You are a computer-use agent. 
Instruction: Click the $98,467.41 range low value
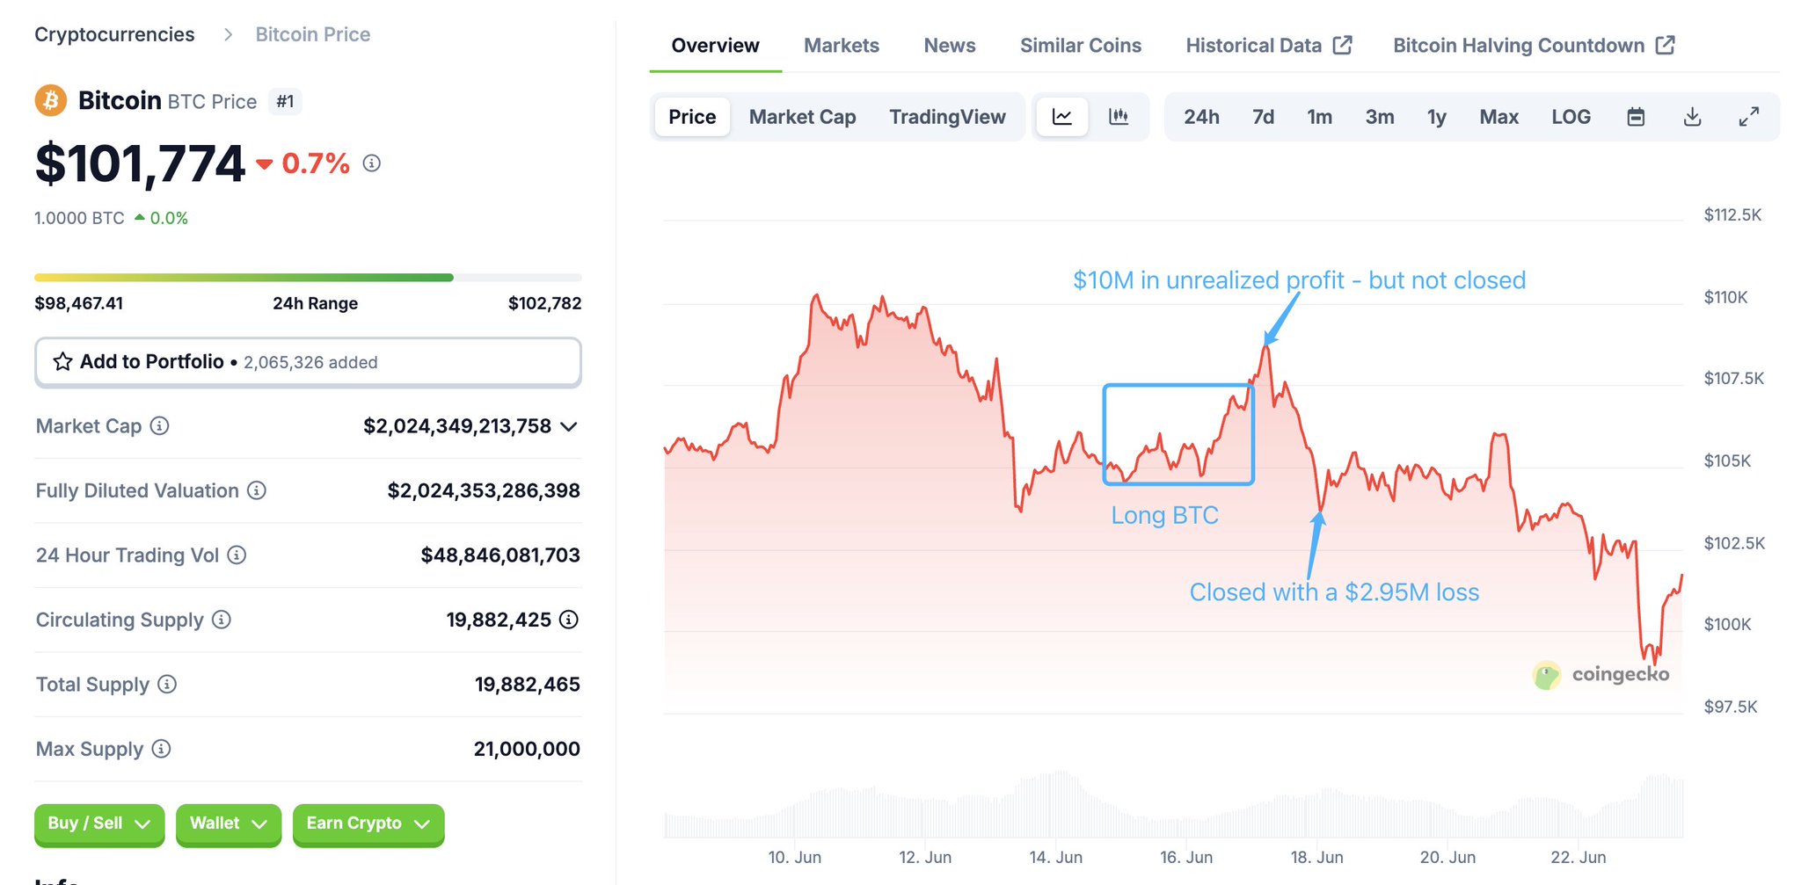pos(79,303)
